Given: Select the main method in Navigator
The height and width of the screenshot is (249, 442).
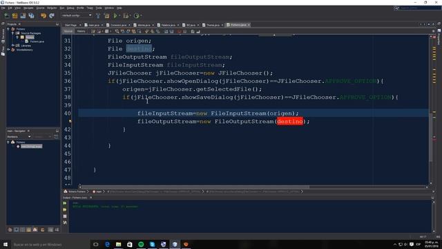Looking at the screenshot, I should [x=31, y=146].
